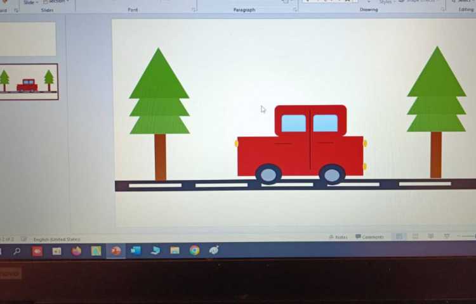Viewport: 476px width, 304px height.
Task: Select the blank first slide thumbnail
Action: [x=27, y=39]
